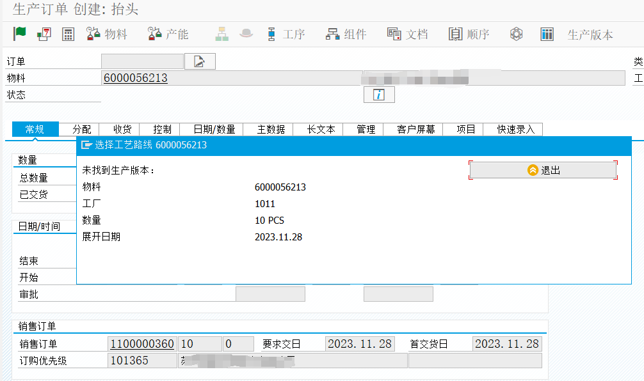Viewport: 644px width, 381px height.
Task: Click the 数量 section header
Action: click(28, 160)
